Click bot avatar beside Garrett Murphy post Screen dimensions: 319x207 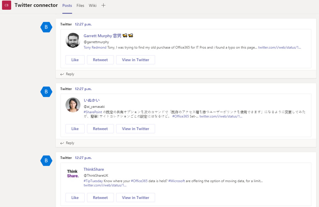click(x=46, y=27)
